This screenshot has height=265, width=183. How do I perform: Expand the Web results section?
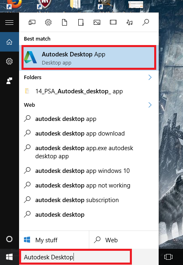[x=150, y=105]
